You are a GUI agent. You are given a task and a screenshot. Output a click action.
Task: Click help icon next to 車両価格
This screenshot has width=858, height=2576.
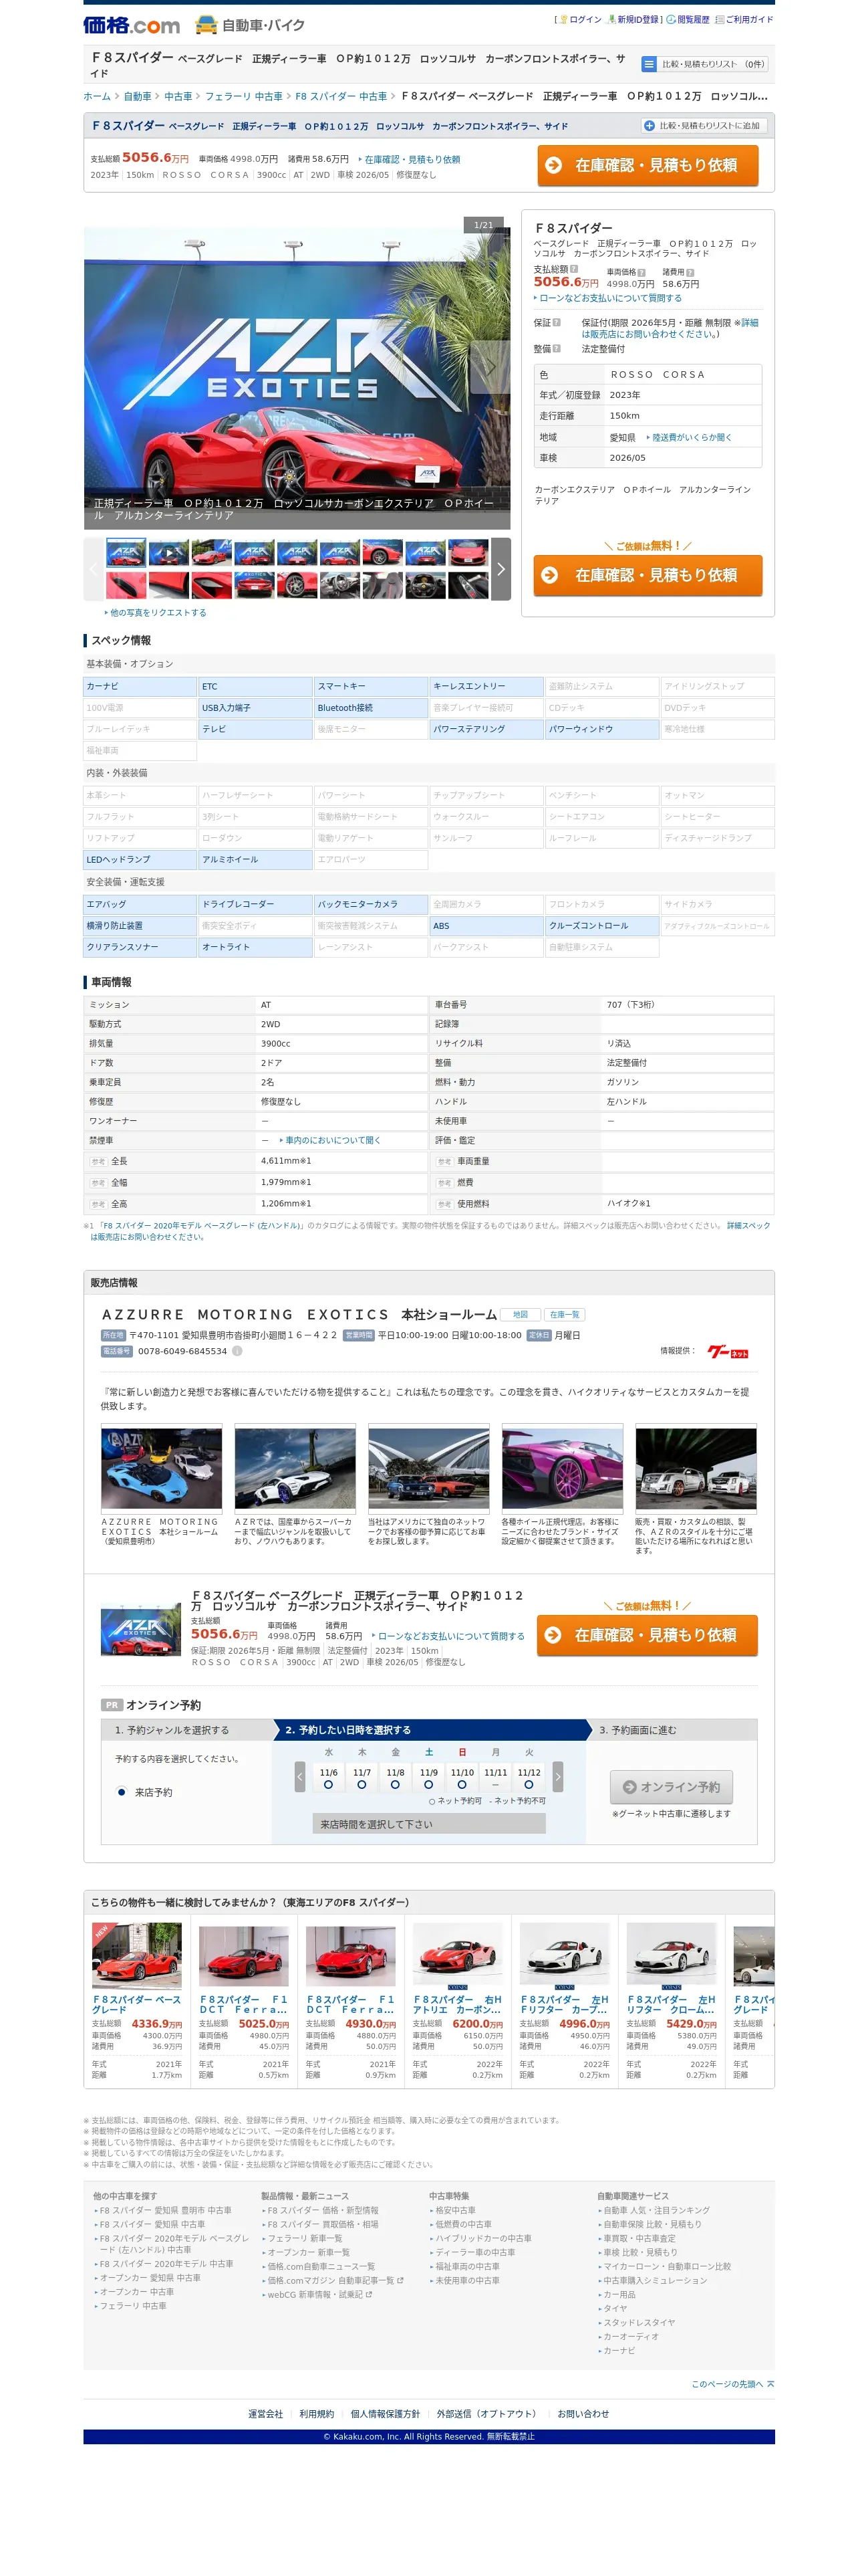pyautogui.click(x=641, y=272)
